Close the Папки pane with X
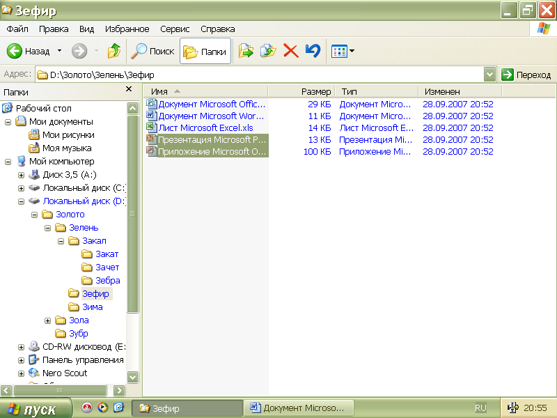This screenshot has width=557, height=418. point(129,89)
